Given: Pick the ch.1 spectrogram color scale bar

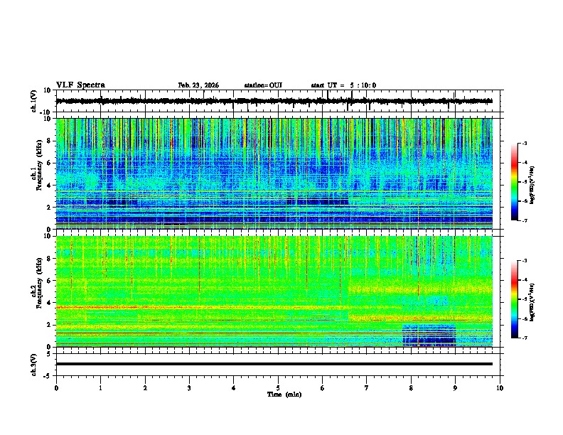Looking at the screenshot, I should coord(514,182).
